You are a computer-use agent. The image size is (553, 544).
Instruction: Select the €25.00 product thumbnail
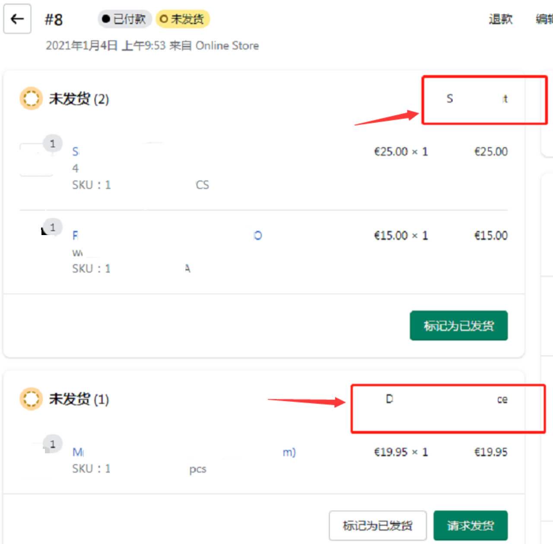pyautogui.click(x=36, y=160)
